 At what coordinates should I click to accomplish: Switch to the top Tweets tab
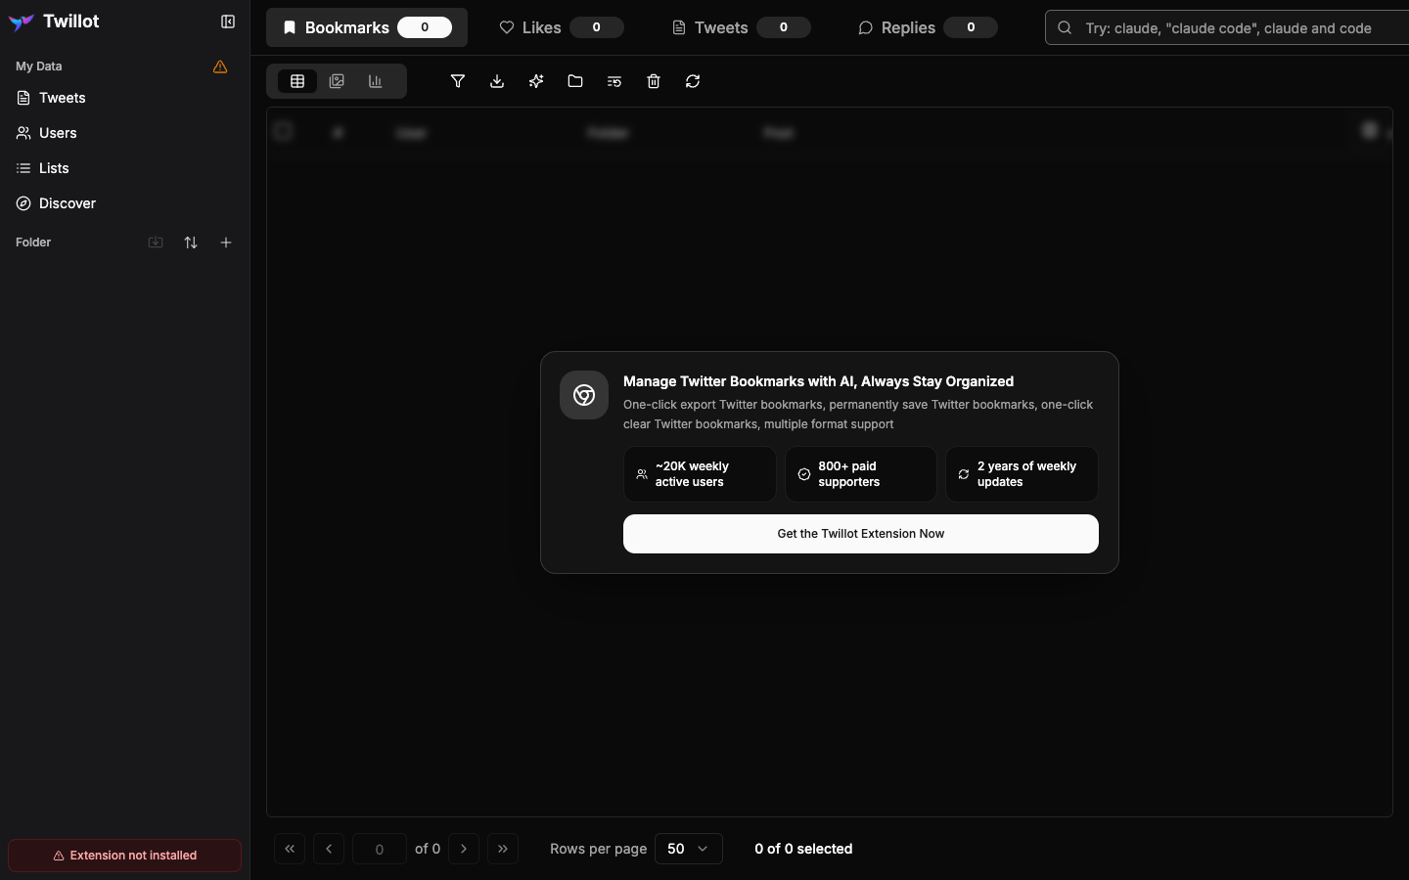click(x=741, y=27)
